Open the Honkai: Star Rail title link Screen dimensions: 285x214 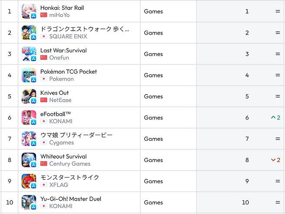62,8
